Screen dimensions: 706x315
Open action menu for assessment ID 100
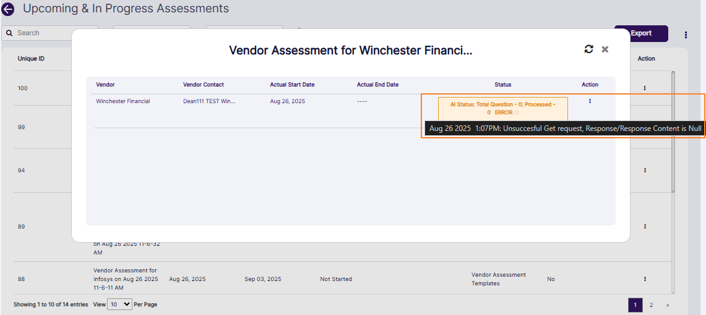click(x=645, y=88)
